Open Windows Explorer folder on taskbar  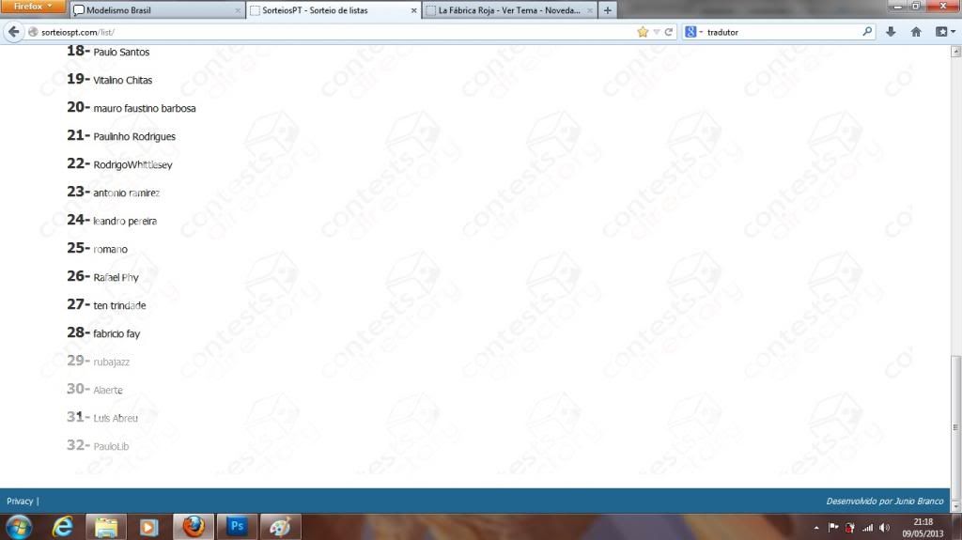(105, 527)
